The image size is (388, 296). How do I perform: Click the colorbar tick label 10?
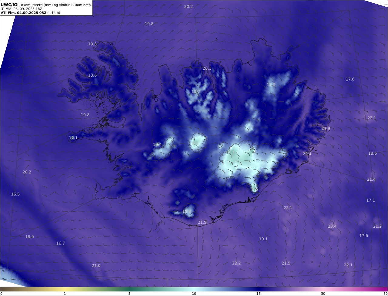click(x=194, y=294)
